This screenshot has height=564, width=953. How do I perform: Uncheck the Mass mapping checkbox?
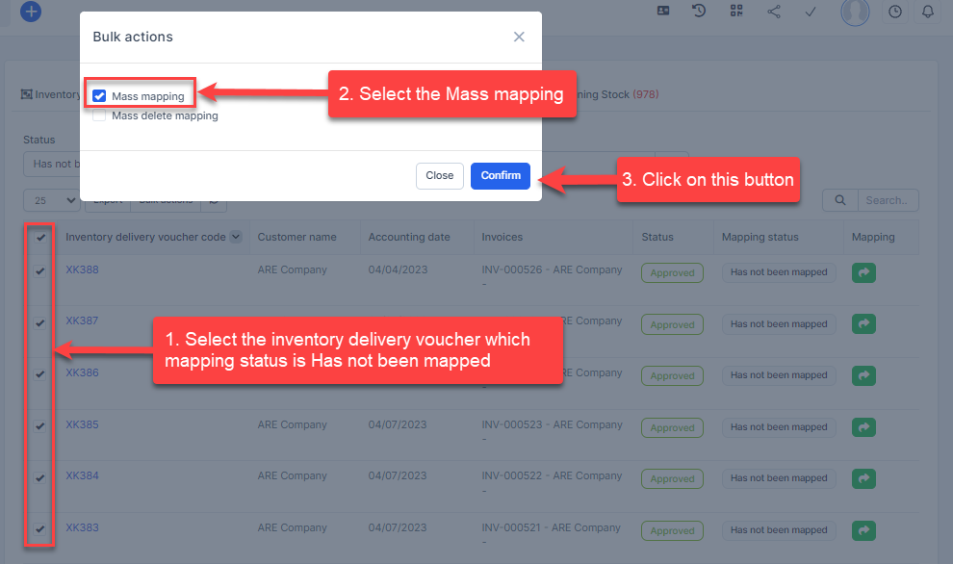pos(99,96)
